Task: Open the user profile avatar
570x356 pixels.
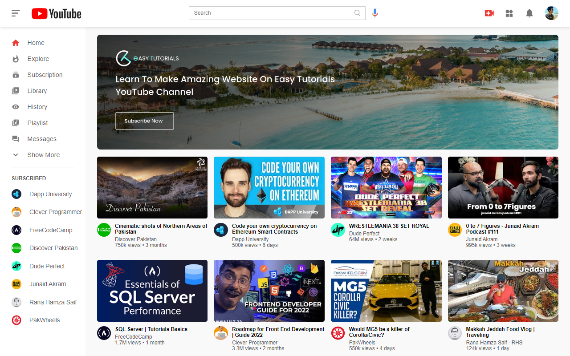Action: coord(552,13)
